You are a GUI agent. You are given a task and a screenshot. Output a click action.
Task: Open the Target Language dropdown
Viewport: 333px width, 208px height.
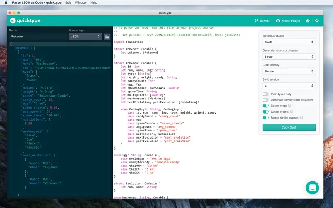click(289, 42)
